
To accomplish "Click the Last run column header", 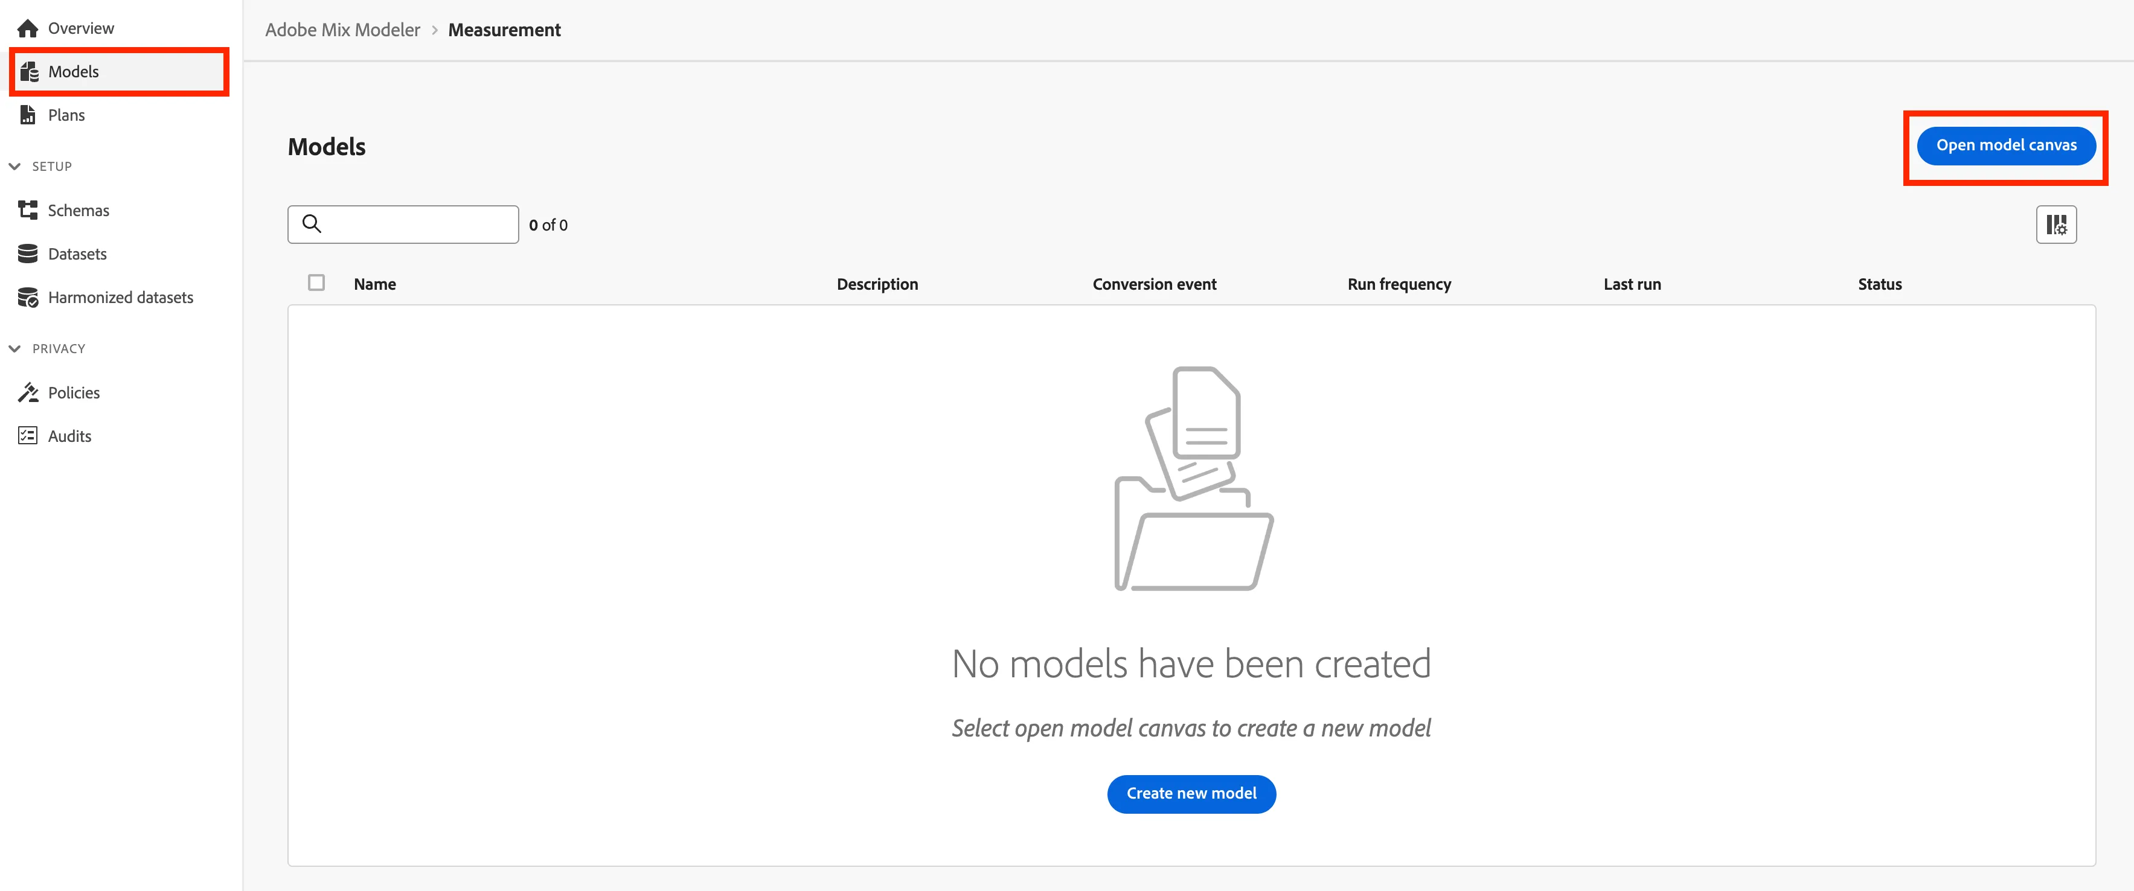I will point(1632,284).
